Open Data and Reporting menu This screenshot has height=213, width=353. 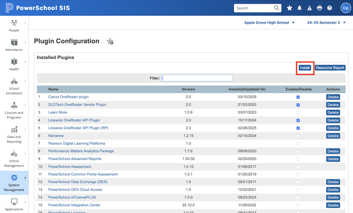point(14,134)
